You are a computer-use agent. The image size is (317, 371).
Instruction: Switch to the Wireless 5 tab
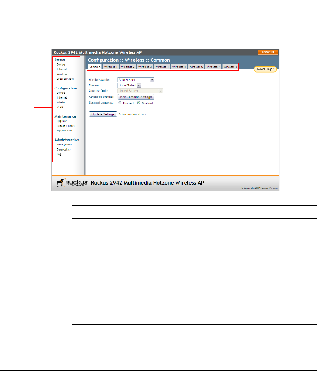tap(179, 67)
